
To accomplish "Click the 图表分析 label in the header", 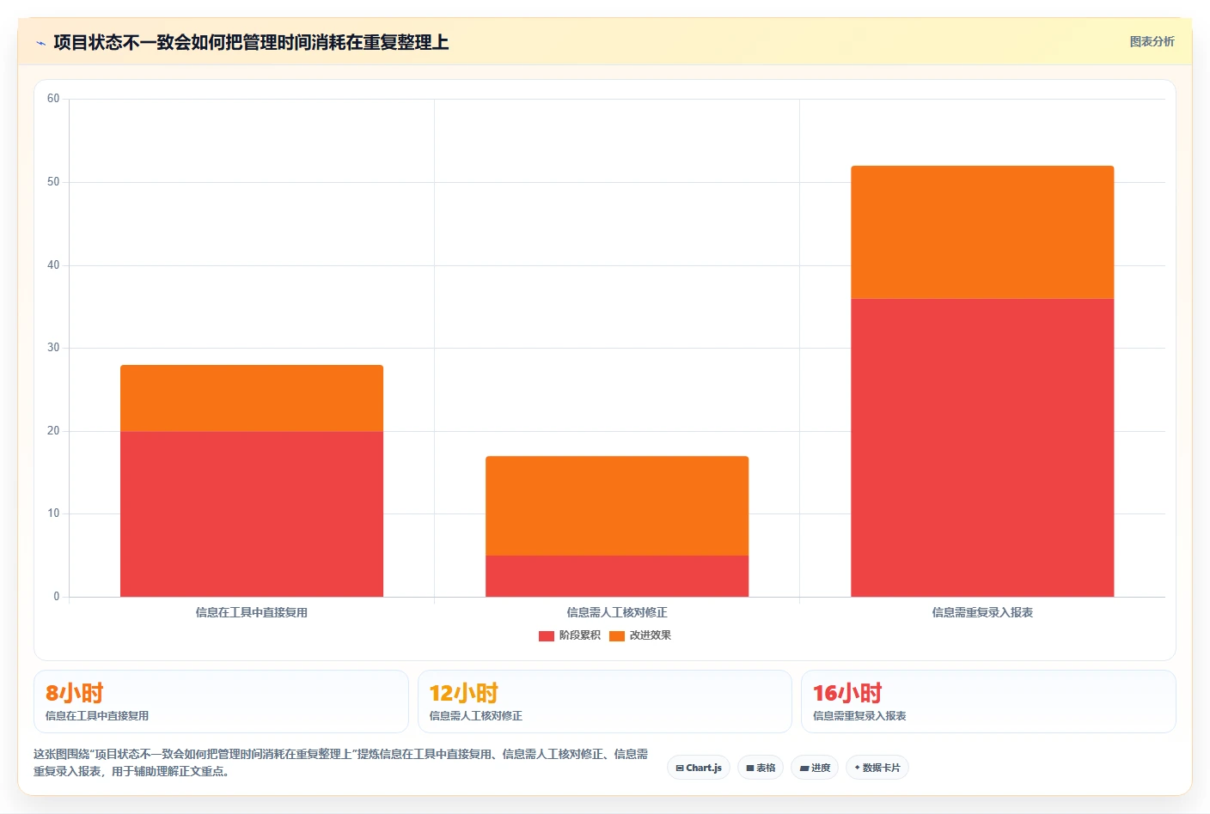I will pyautogui.click(x=1152, y=41).
